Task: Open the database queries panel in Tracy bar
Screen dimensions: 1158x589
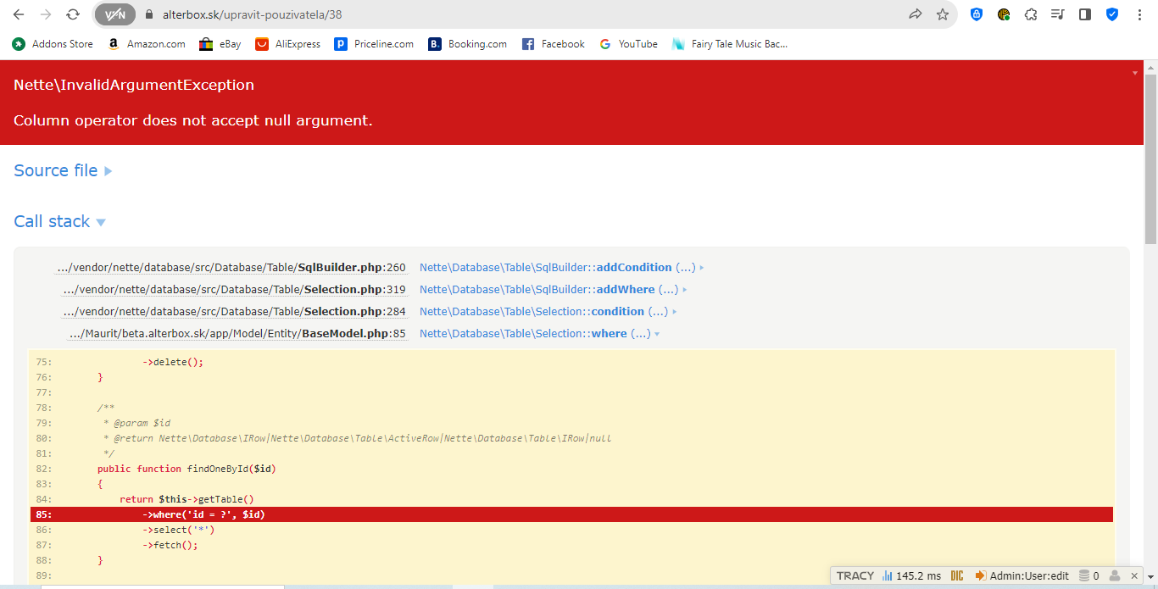Action: click(x=1089, y=575)
